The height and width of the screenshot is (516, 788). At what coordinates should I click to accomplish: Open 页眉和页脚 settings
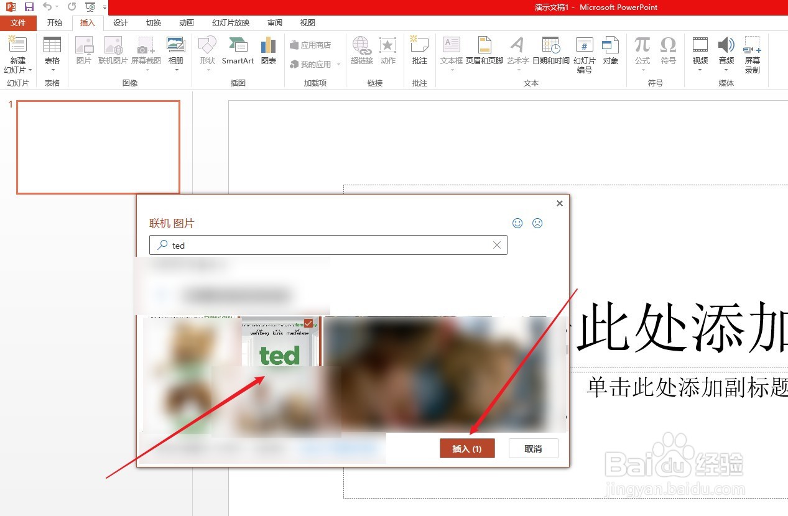point(484,51)
